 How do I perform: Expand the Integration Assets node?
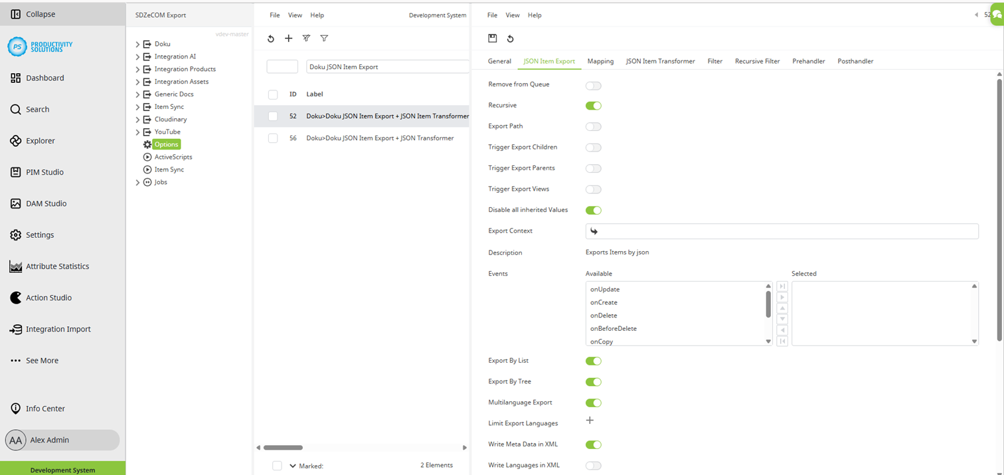coord(137,82)
